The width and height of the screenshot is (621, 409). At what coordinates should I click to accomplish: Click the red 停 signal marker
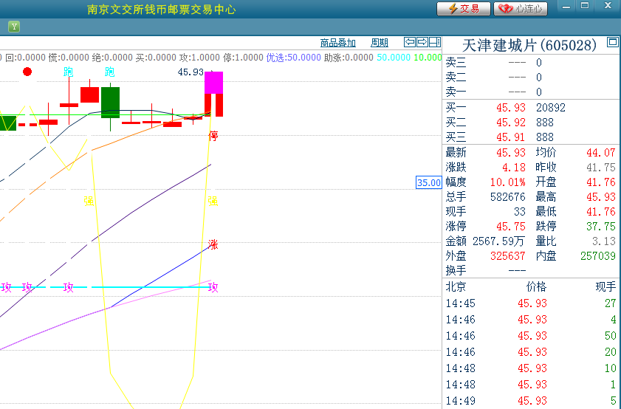tap(213, 136)
